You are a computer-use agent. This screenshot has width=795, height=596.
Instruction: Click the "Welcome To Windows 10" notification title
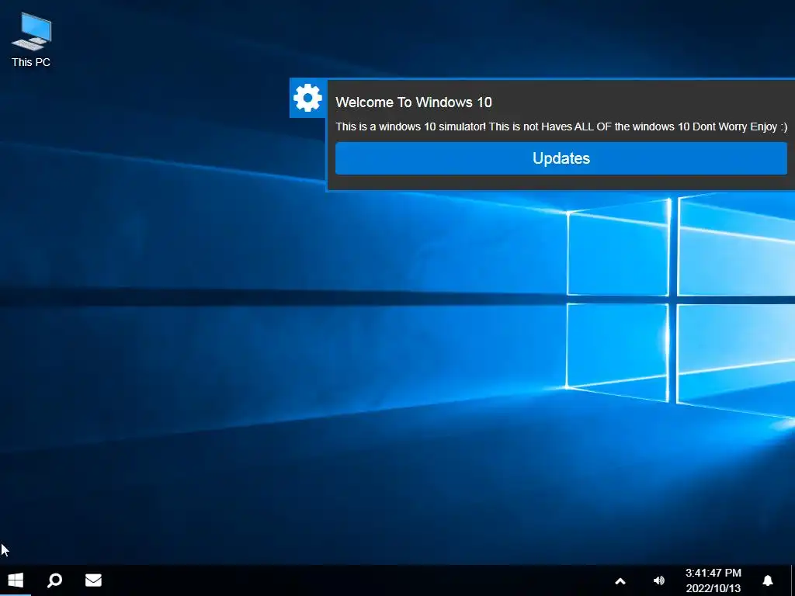point(414,102)
